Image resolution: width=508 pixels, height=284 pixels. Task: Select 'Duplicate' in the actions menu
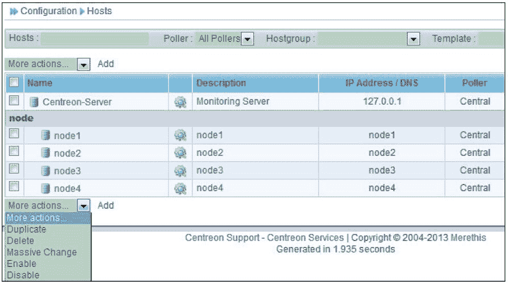click(x=27, y=229)
